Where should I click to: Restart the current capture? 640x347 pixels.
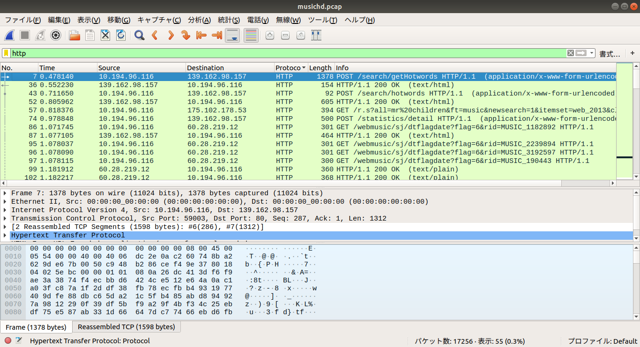tap(40, 35)
